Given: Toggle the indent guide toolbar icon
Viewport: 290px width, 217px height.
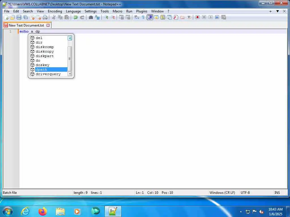Looking at the screenshot, I should point(150,17).
